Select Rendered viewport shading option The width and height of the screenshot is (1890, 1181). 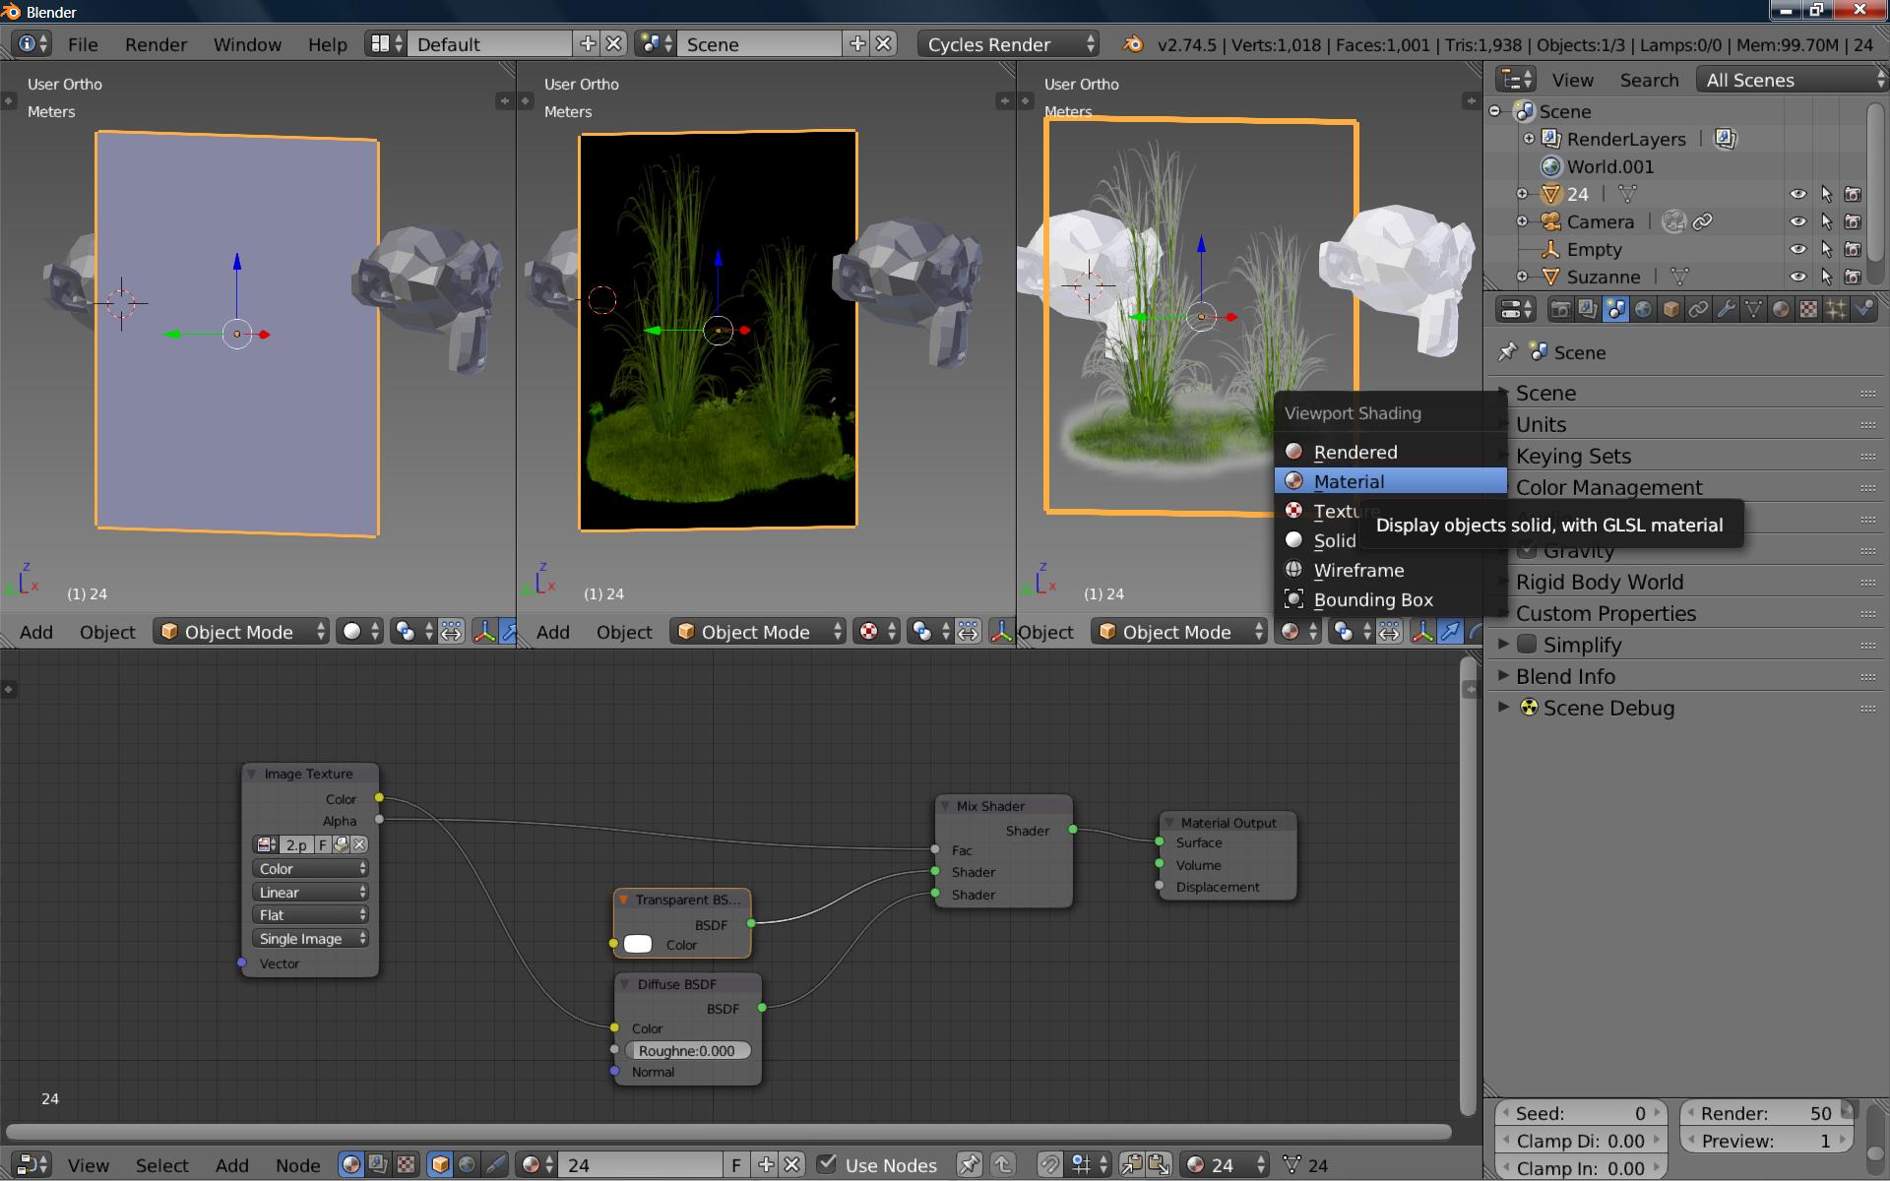(x=1390, y=452)
